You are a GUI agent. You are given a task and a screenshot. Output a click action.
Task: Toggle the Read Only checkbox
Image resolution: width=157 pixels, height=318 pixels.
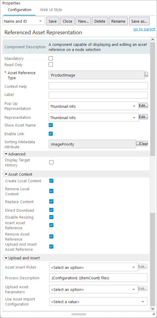(51, 65)
